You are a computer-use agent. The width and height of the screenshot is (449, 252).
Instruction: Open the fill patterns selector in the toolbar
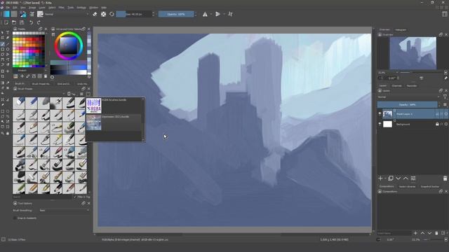pyautogui.click(x=14, y=14)
